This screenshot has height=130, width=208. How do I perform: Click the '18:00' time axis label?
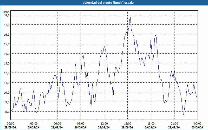point(151,124)
